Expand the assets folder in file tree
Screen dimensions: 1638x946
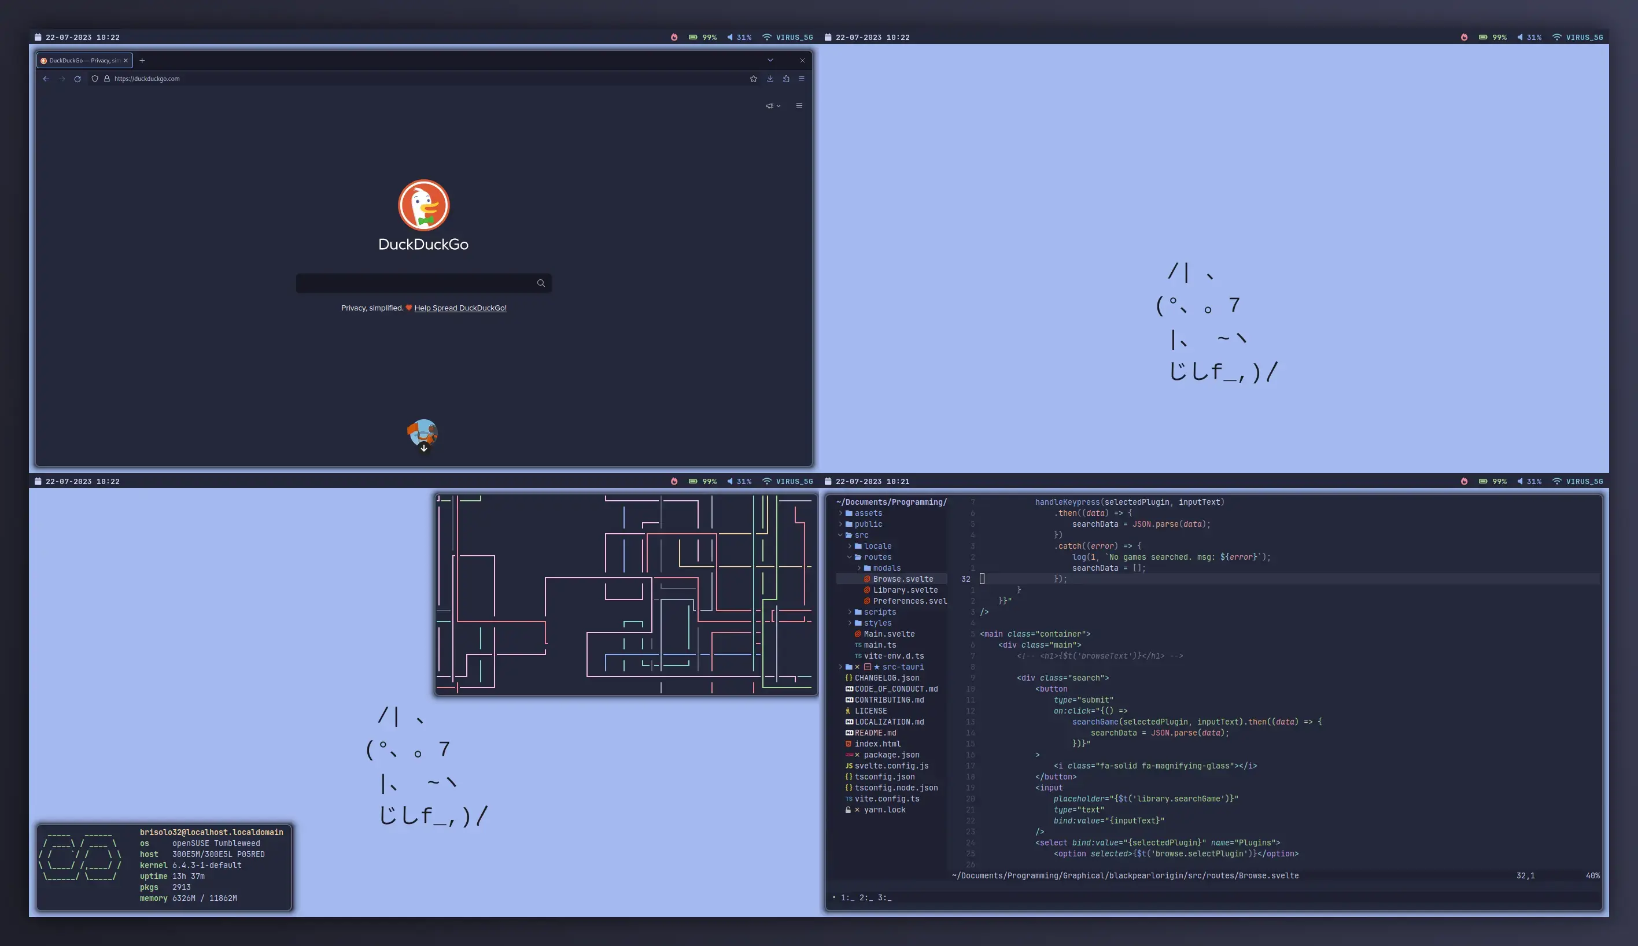tap(841, 513)
